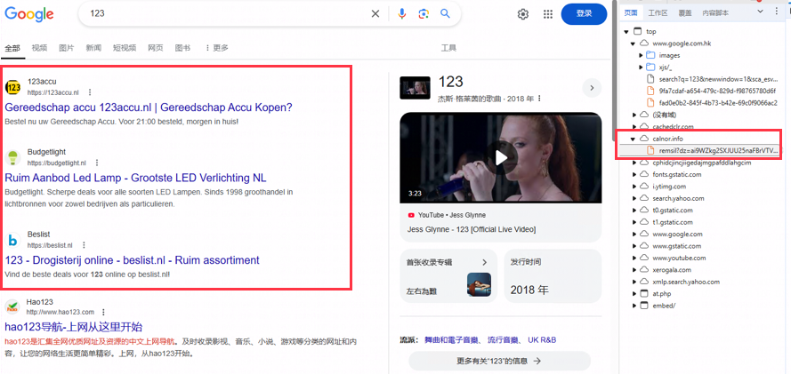Switch to the 新闻 search tab

pos(93,48)
